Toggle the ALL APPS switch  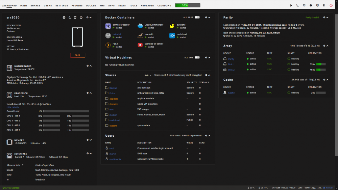coord(197,18)
